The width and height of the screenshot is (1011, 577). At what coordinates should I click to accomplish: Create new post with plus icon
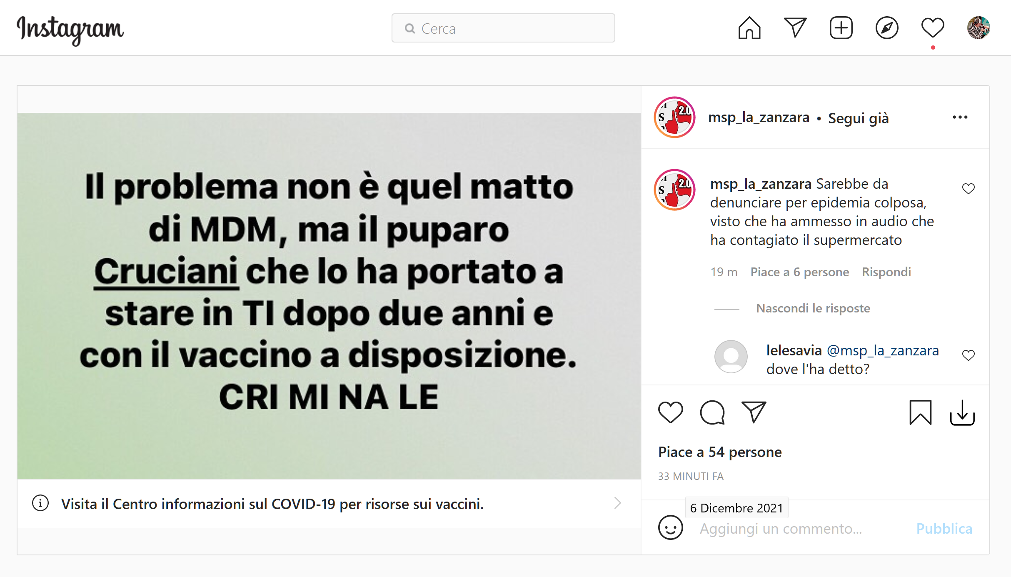pyautogui.click(x=841, y=28)
